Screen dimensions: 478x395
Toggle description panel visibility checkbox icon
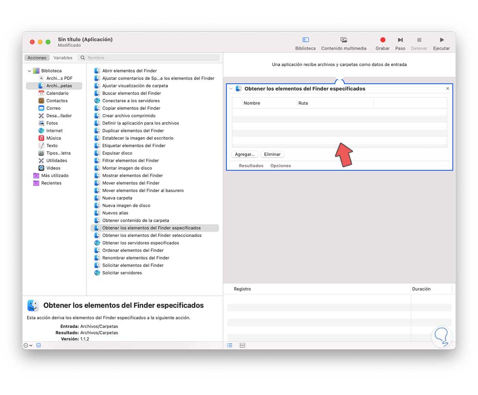click(39, 345)
